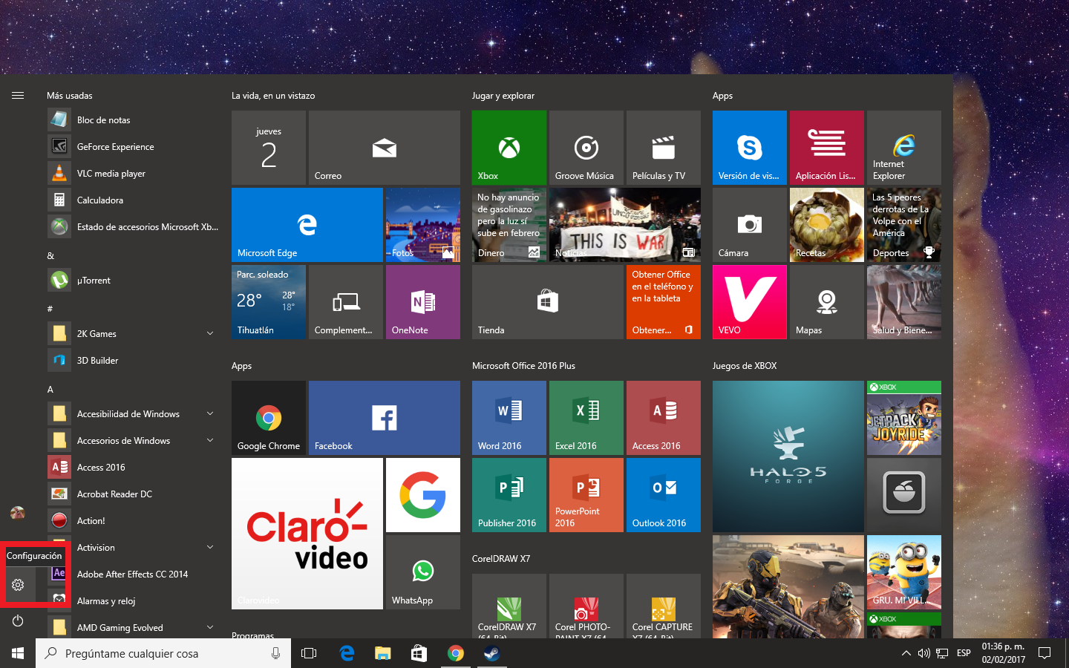Open the Obtener Office tile

[664, 302]
